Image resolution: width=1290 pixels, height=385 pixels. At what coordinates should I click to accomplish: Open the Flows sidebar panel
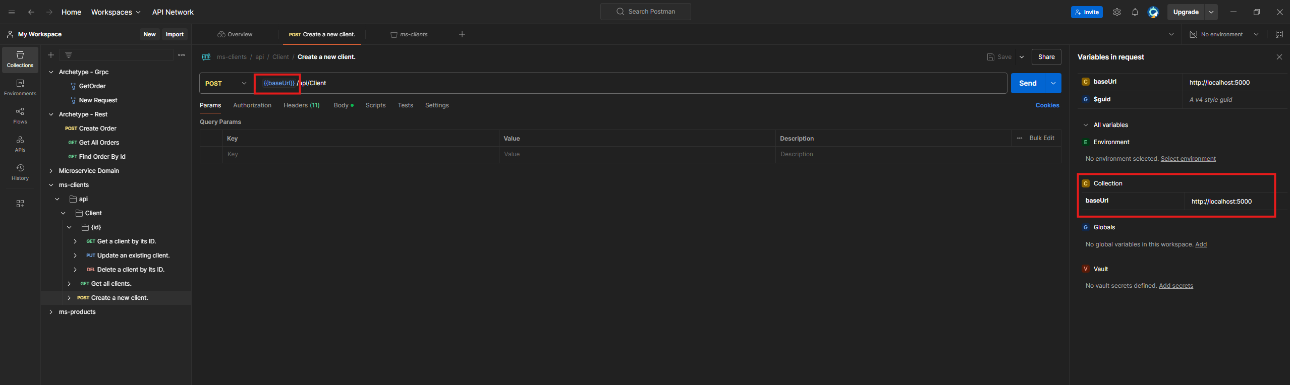tap(20, 116)
